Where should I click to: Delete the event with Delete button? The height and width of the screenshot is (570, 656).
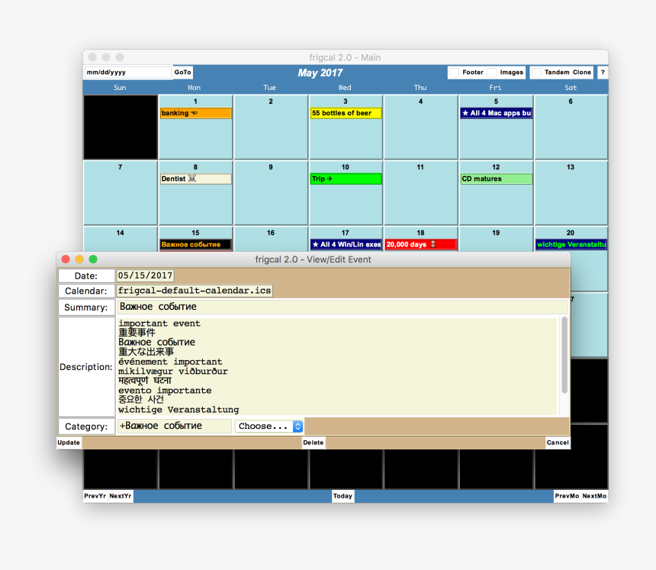(313, 443)
